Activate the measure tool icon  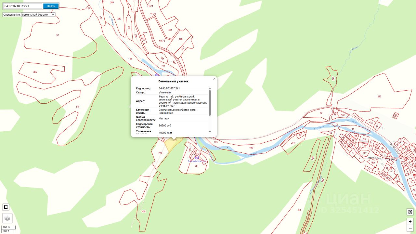click(6, 207)
